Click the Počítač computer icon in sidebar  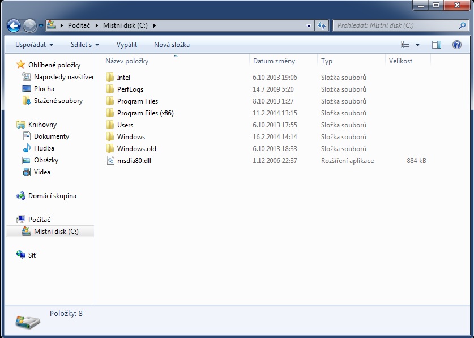coord(21,219)
